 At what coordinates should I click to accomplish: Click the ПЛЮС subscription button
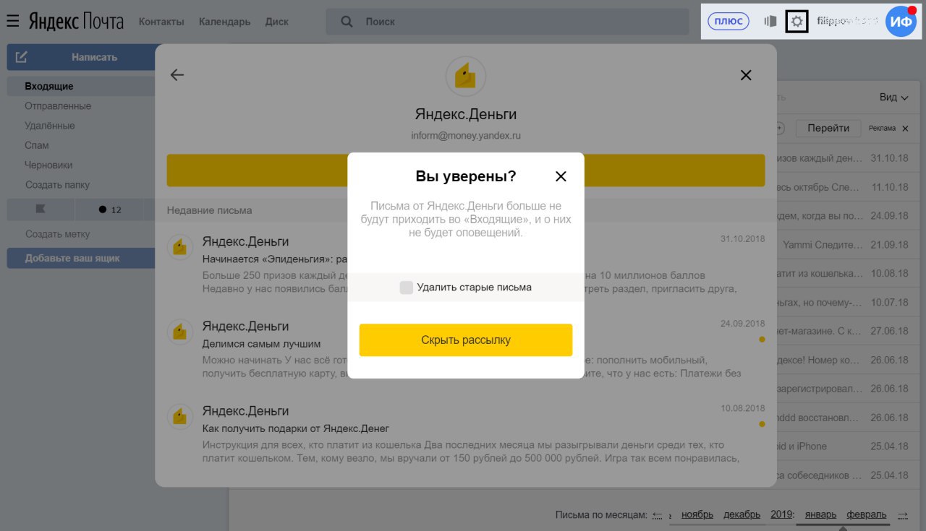728,22
